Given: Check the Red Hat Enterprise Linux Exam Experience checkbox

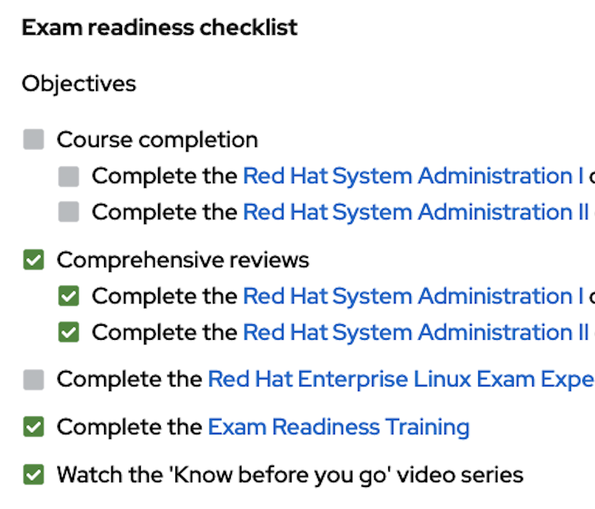Looking at the screenshot, I should (x=33, y=378).
